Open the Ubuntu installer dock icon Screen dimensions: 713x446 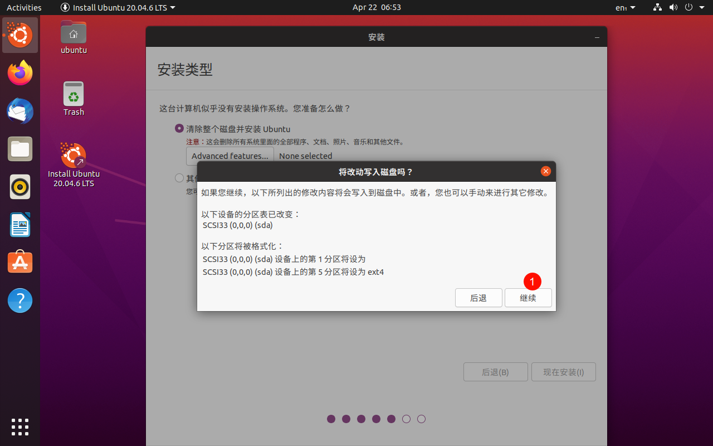point(20,35)
